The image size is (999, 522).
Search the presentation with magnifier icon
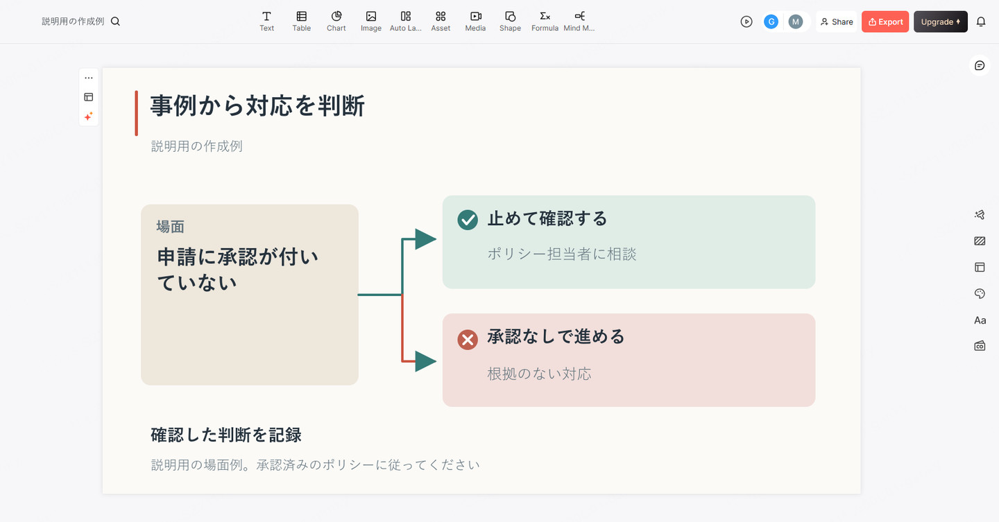pos(115,21)
